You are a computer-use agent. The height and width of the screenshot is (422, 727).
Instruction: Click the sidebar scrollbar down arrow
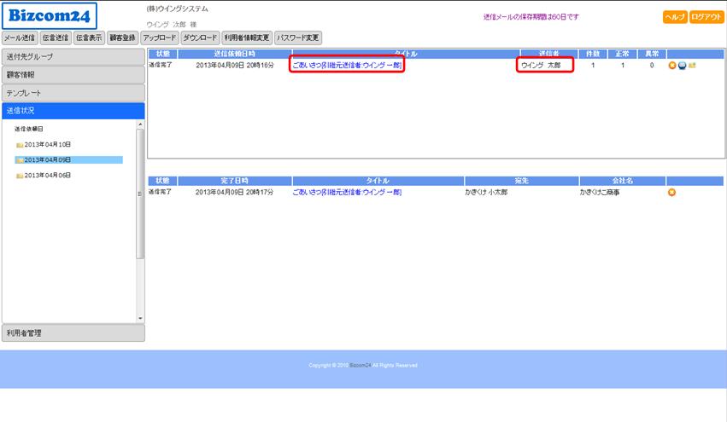click(141, 319)
